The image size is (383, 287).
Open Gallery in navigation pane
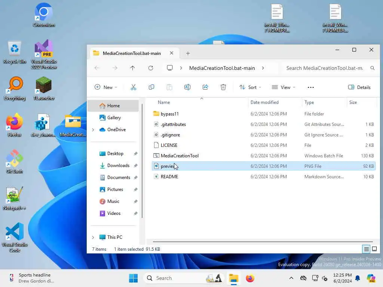[113, 118]
